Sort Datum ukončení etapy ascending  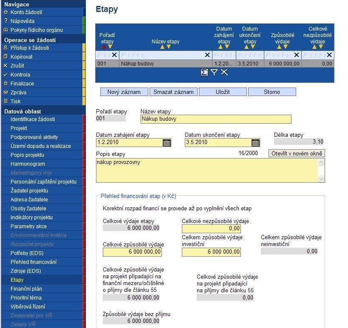pyautogui.click(x=246, y=47)
